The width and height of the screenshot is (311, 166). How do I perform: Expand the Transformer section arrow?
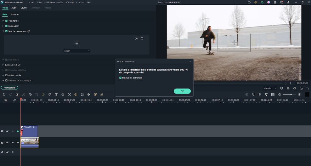coord(3,21)
